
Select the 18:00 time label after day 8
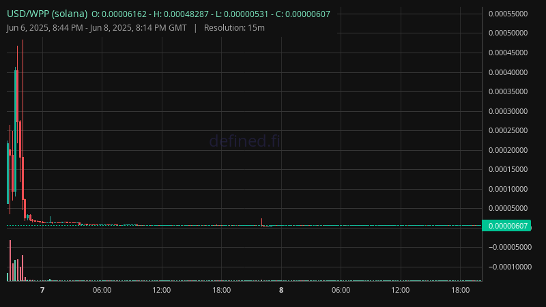click(x=460, y=291)
